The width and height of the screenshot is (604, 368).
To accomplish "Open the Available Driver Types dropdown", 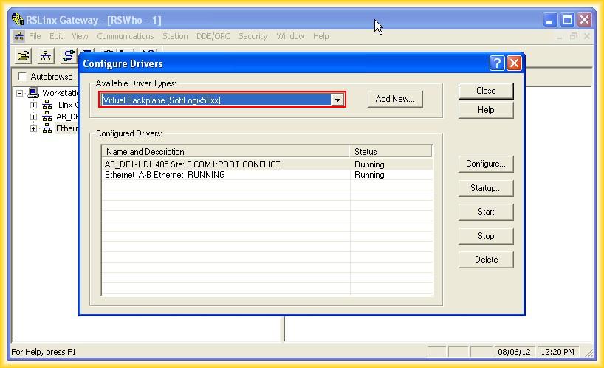I will [x=337, y=100].
